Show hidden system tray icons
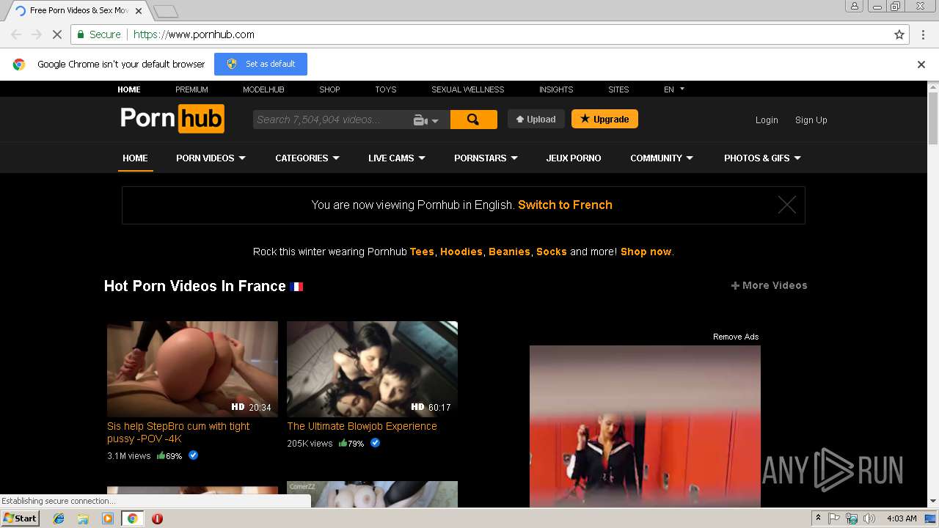 (818, 518)
